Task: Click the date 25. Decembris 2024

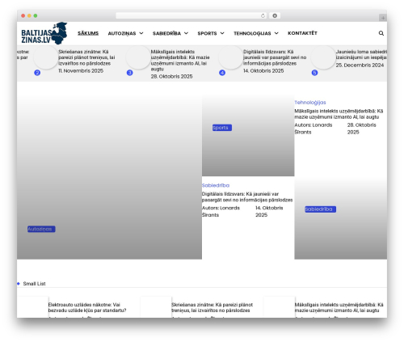Action: 360,65
